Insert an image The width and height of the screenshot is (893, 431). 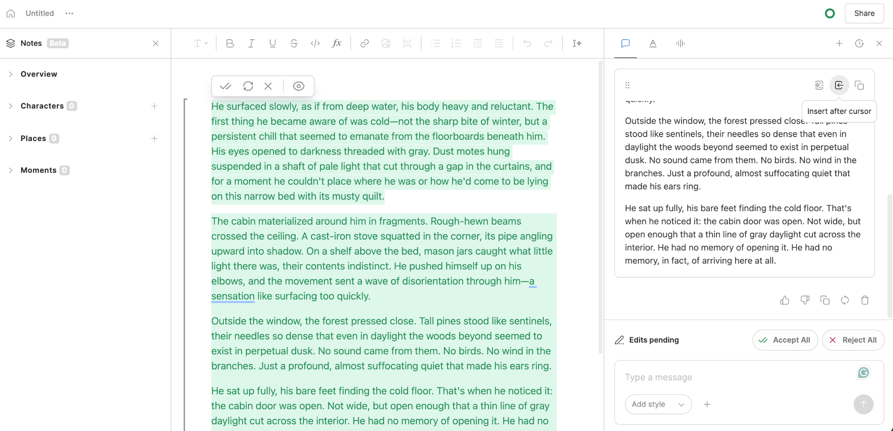(x=386, y=44)
